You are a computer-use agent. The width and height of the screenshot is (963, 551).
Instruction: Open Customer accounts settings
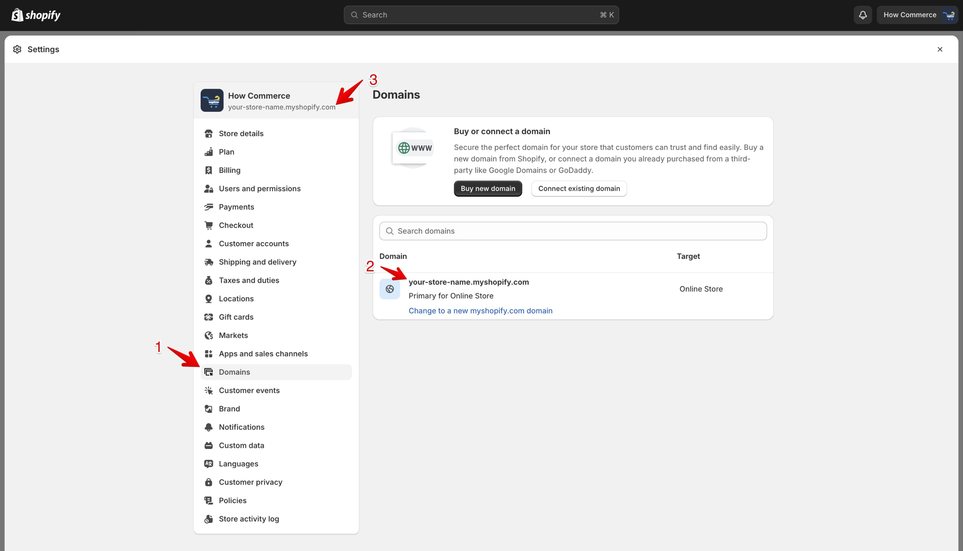coord(276,244)
